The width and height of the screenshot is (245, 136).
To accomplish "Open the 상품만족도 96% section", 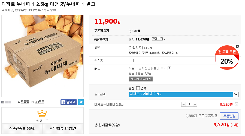I will (x=22, y=128).
